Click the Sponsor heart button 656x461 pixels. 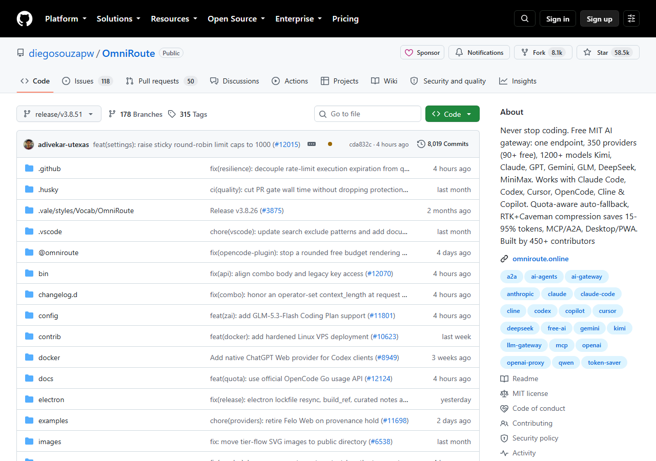422,53
